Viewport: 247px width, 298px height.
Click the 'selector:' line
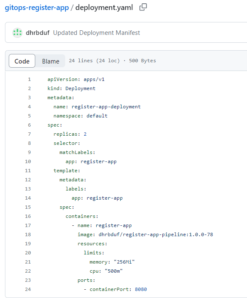click(67, 143)
